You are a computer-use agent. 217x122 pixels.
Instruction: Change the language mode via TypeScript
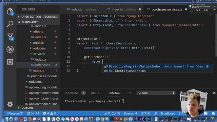(167, 114)
